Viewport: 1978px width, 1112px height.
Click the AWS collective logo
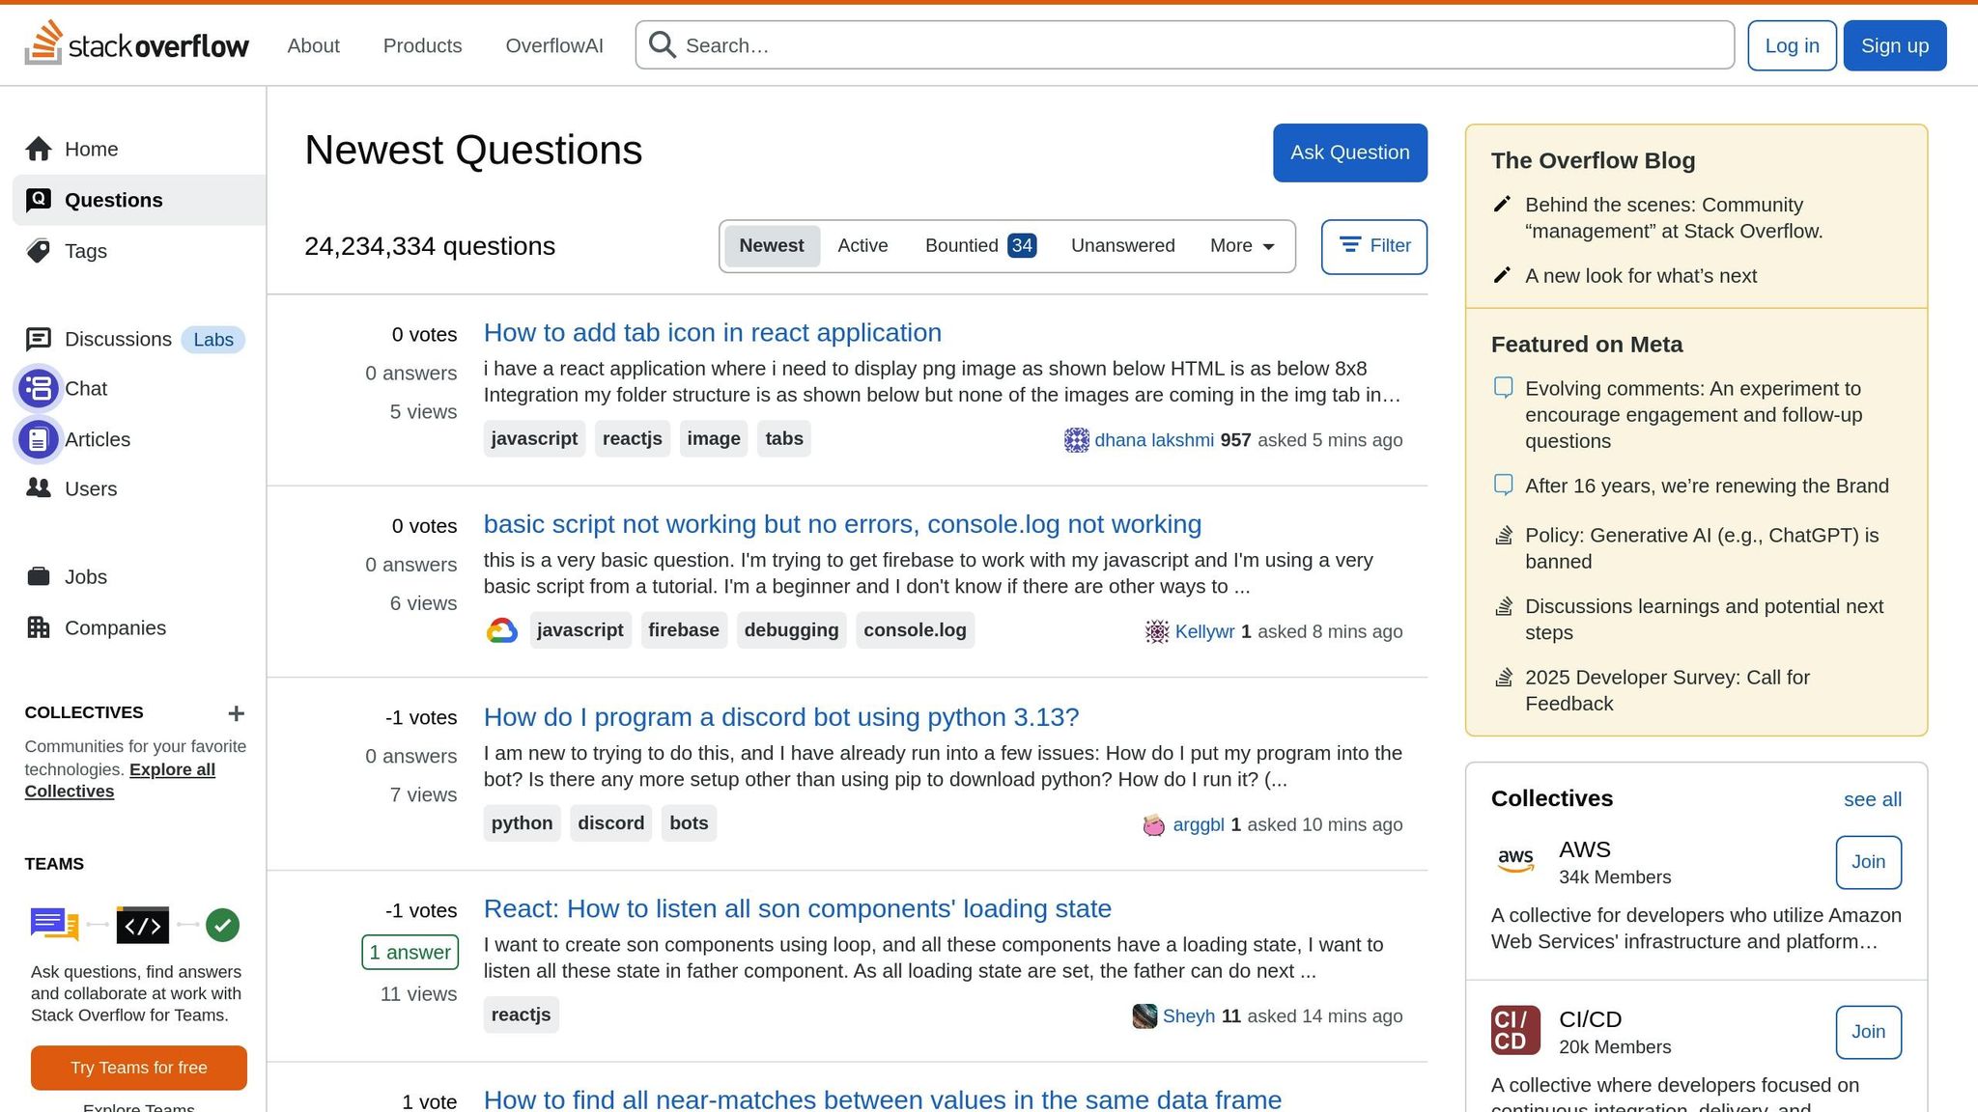[1515, 859]
